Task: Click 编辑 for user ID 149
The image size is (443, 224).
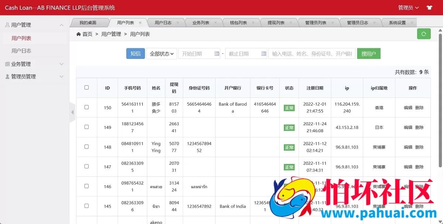Action: tap(408, 127)
